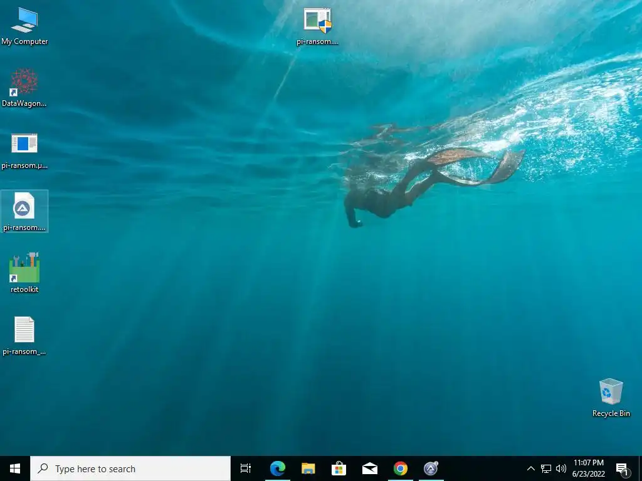
Task: Open Task View from taskbar
Action: pyautogui.click(x=246, y=468)
